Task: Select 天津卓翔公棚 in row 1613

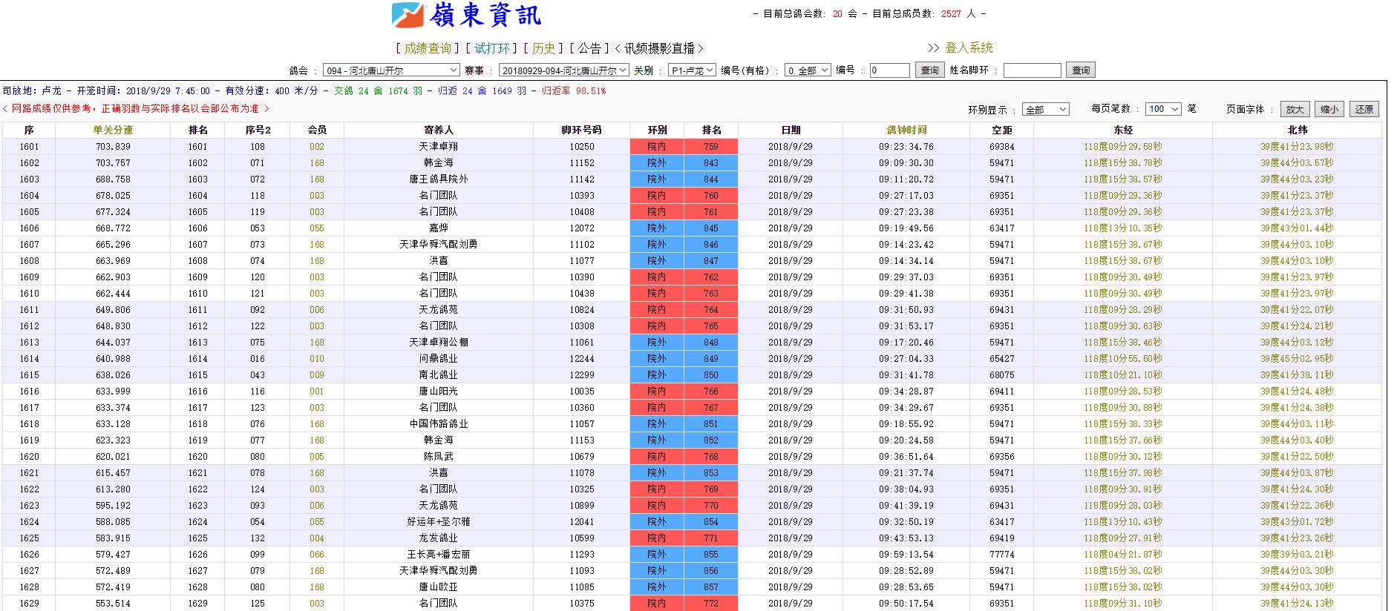Action: pyautogui.click(x=439, y=343)
